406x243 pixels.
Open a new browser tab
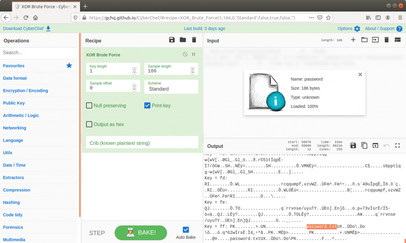click(85, 6)
